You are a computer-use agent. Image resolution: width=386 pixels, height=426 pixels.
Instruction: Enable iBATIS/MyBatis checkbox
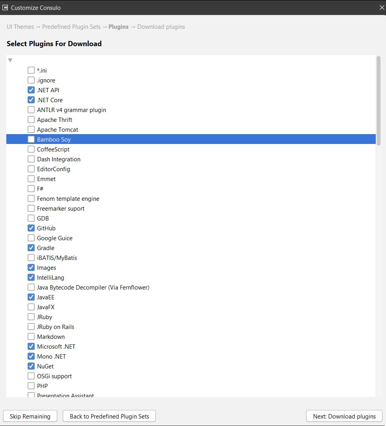pyautogui.click(x=31, y=258)
